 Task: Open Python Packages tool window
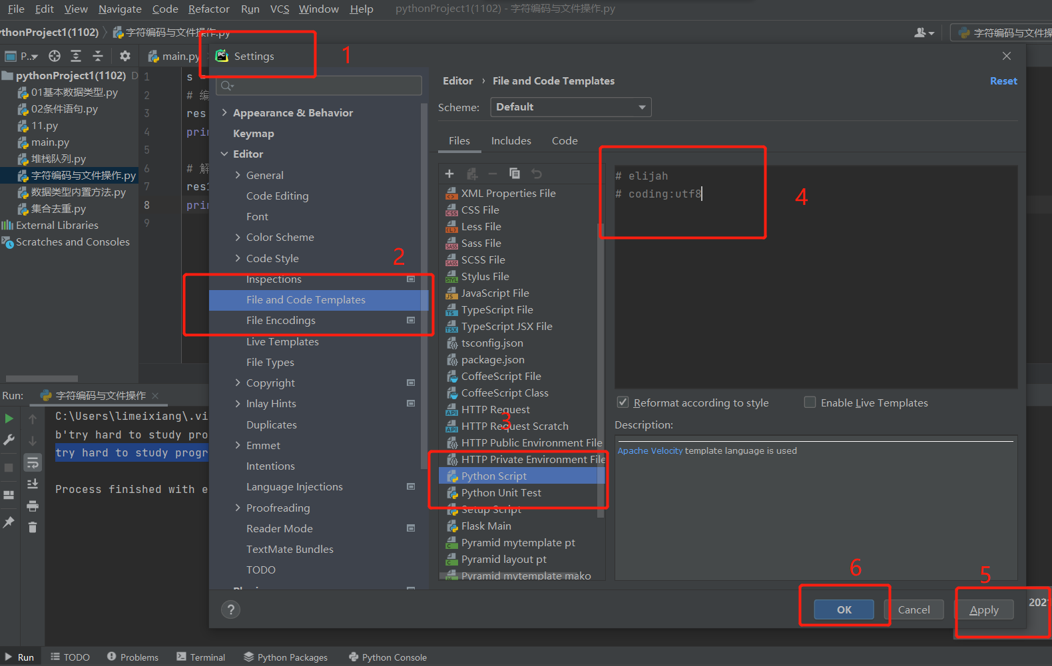point(286,657)
